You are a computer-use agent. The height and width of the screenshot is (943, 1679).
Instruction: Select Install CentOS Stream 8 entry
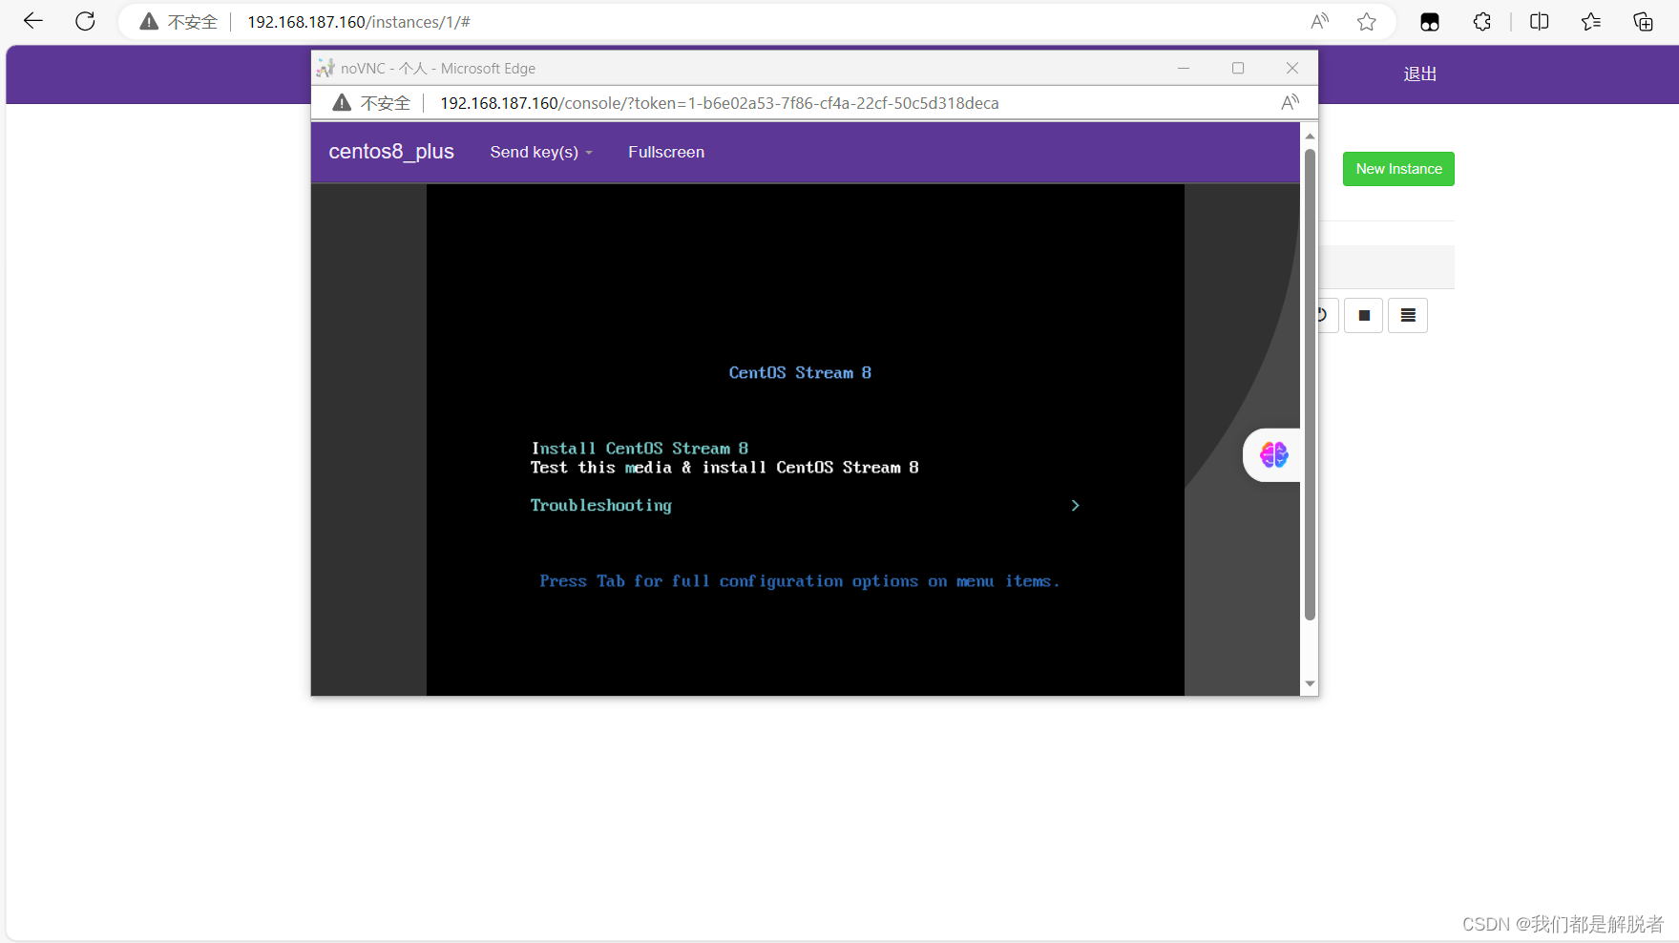(x=640, y=449)
